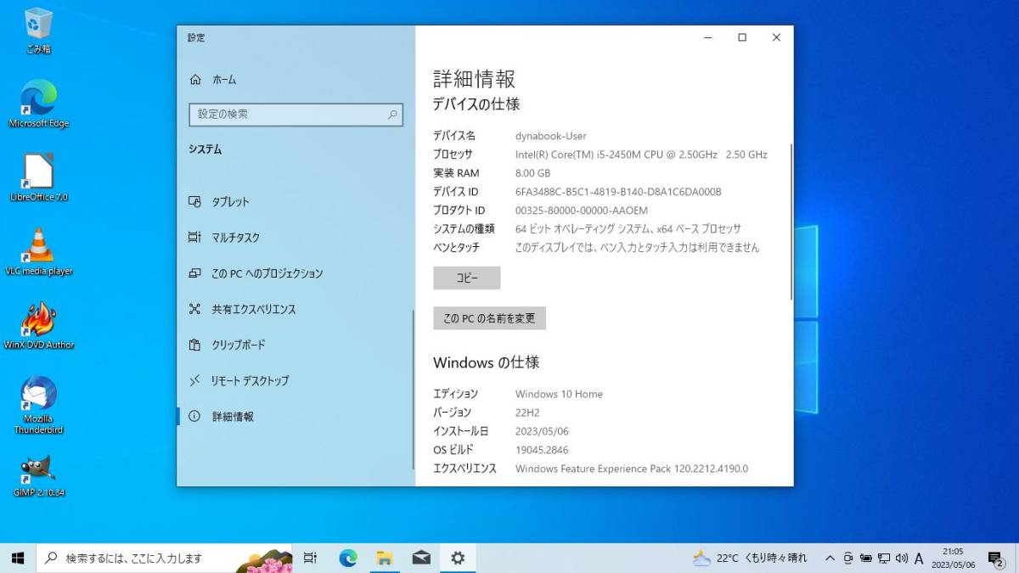Switch IME input mode icon A
Screen dimensions: 1019x573
[919, 558]
